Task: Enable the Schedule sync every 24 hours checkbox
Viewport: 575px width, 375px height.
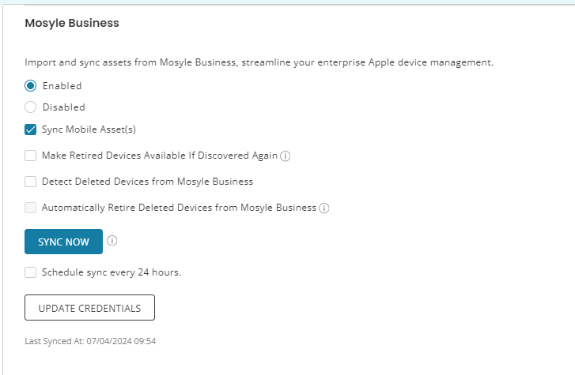Action: tap(30, 272)
